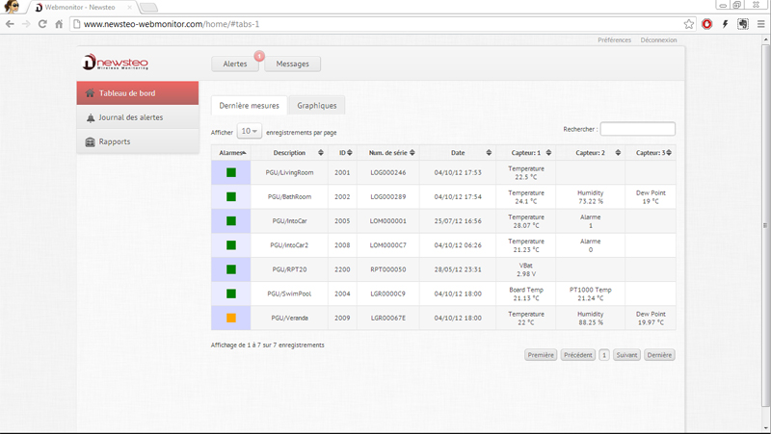
Task: Sort by Capteur: 3 column
Action: pos(651,153)
